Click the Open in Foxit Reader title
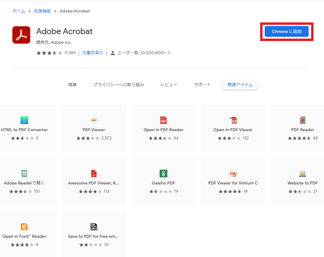The image size is (324, 257). (x=24, y=236)
